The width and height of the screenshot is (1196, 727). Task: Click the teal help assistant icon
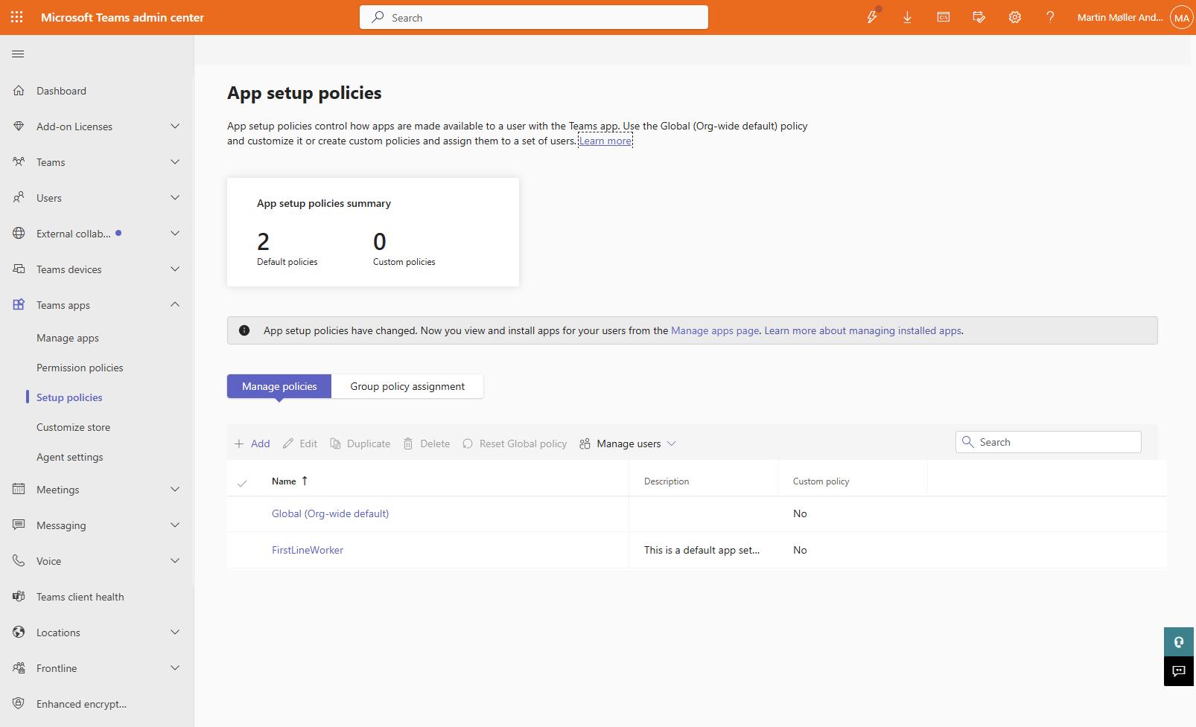click(1179, 641)
